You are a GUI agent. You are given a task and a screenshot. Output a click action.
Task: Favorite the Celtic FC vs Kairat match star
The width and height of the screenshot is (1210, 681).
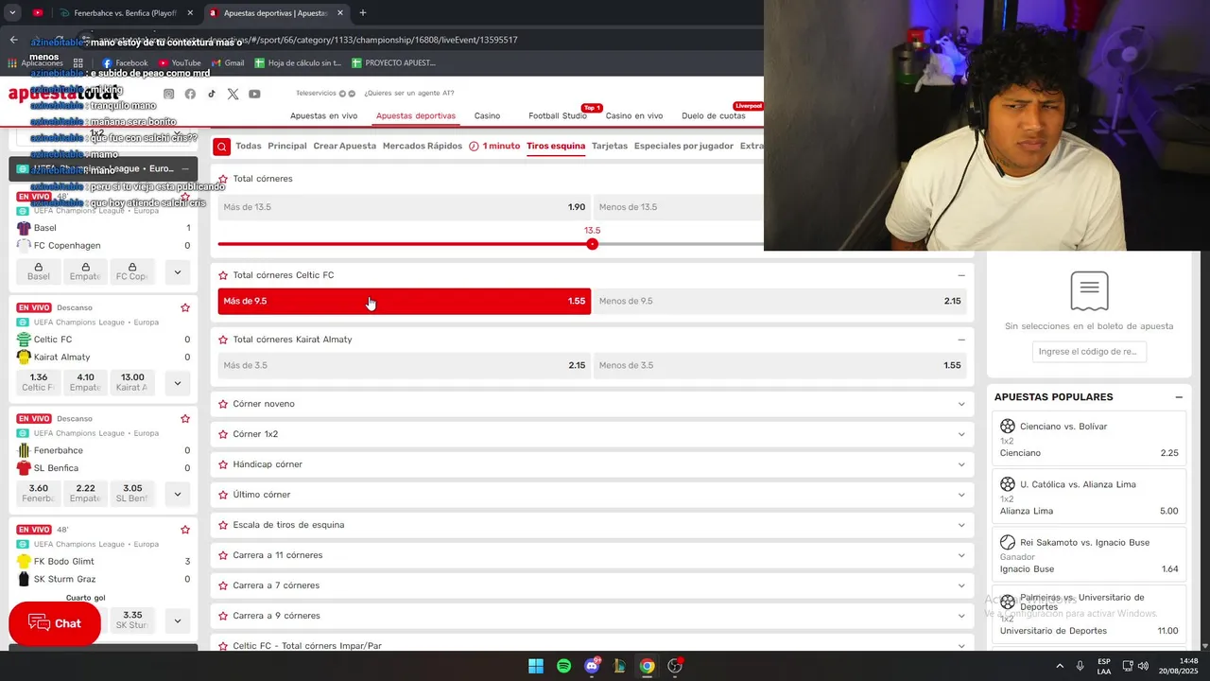click(185, 307)
